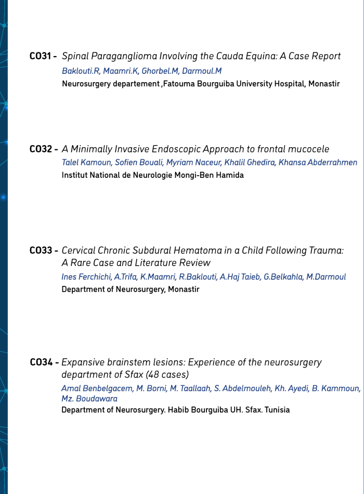Open the Cervical Chronic Subdural Hematoma title

tap(203, 250)
